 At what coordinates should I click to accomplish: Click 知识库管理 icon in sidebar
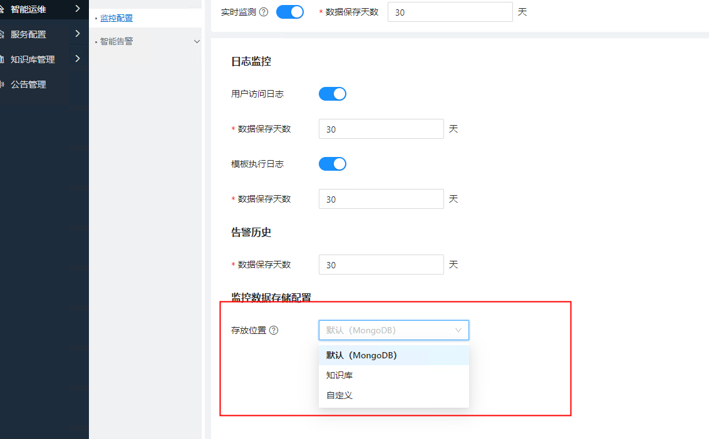[x=2, y=59]
